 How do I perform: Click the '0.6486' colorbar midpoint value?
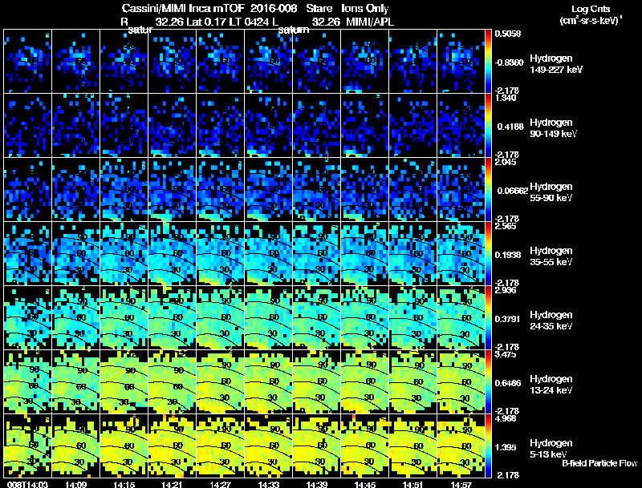coord(508,383)
